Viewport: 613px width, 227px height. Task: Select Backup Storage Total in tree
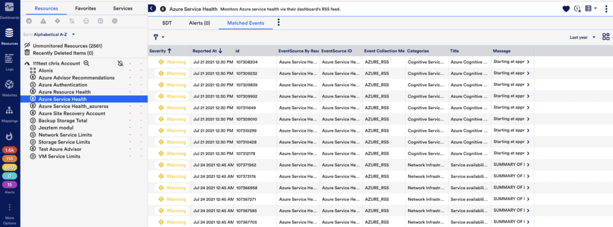63,120
